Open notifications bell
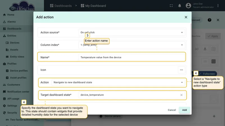The image size is (225, 126). click(179, 6)
